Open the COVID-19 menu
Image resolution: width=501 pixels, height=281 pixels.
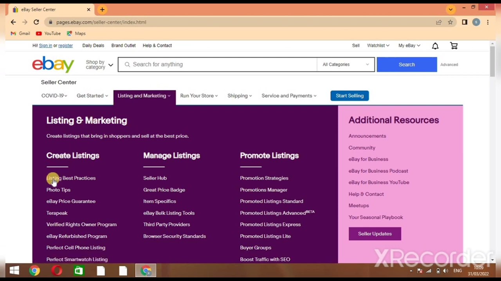(54, 96)
